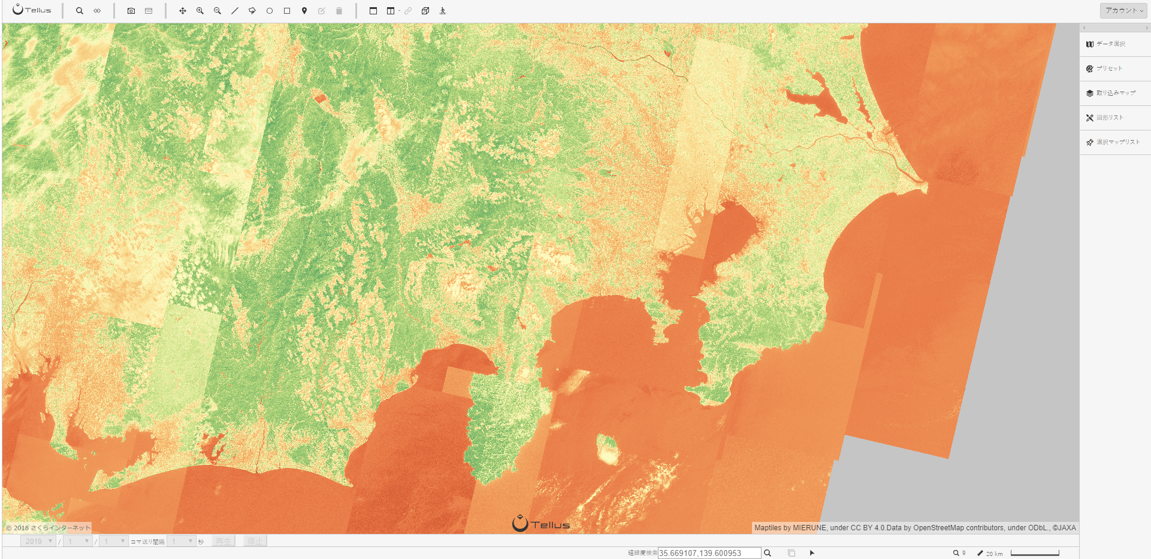The image size is (1151, 559).
Task: Click the street view person icon
Action: (443, 11)
